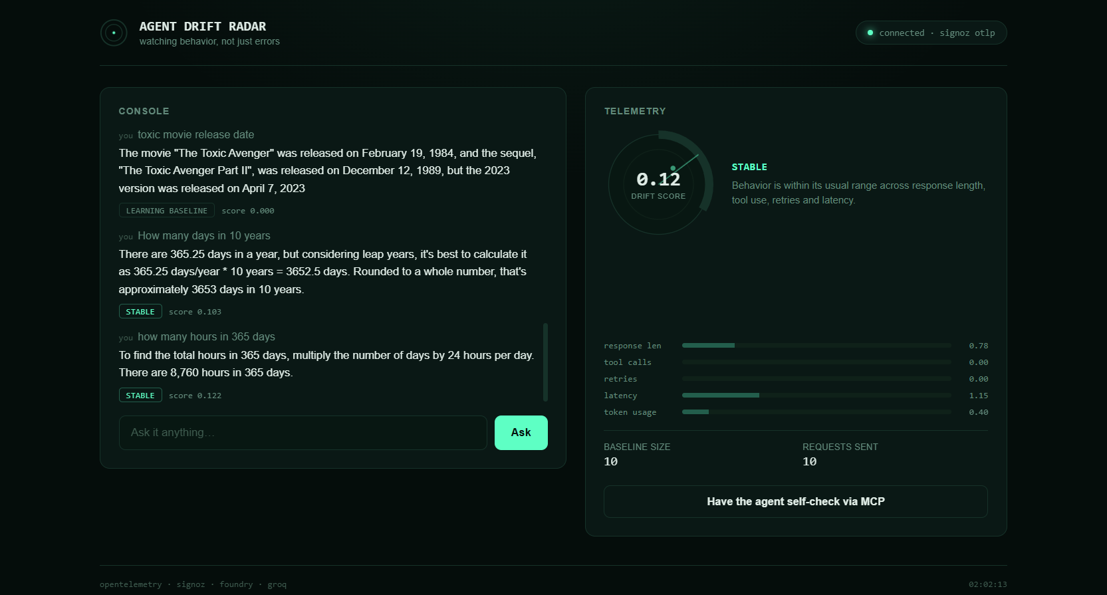Click the 8,760 hours answer text
Viewport: 1107px width, 595px height.
point(326,364)
